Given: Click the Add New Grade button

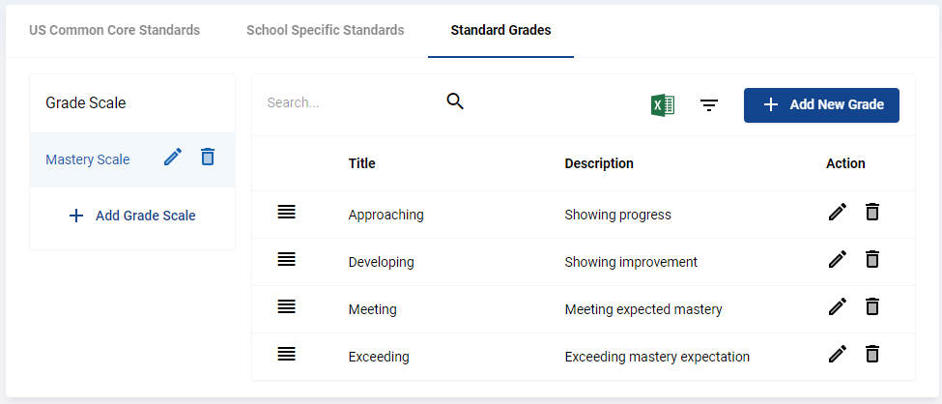Looking at the screenshot, I should tap(821, 105).
